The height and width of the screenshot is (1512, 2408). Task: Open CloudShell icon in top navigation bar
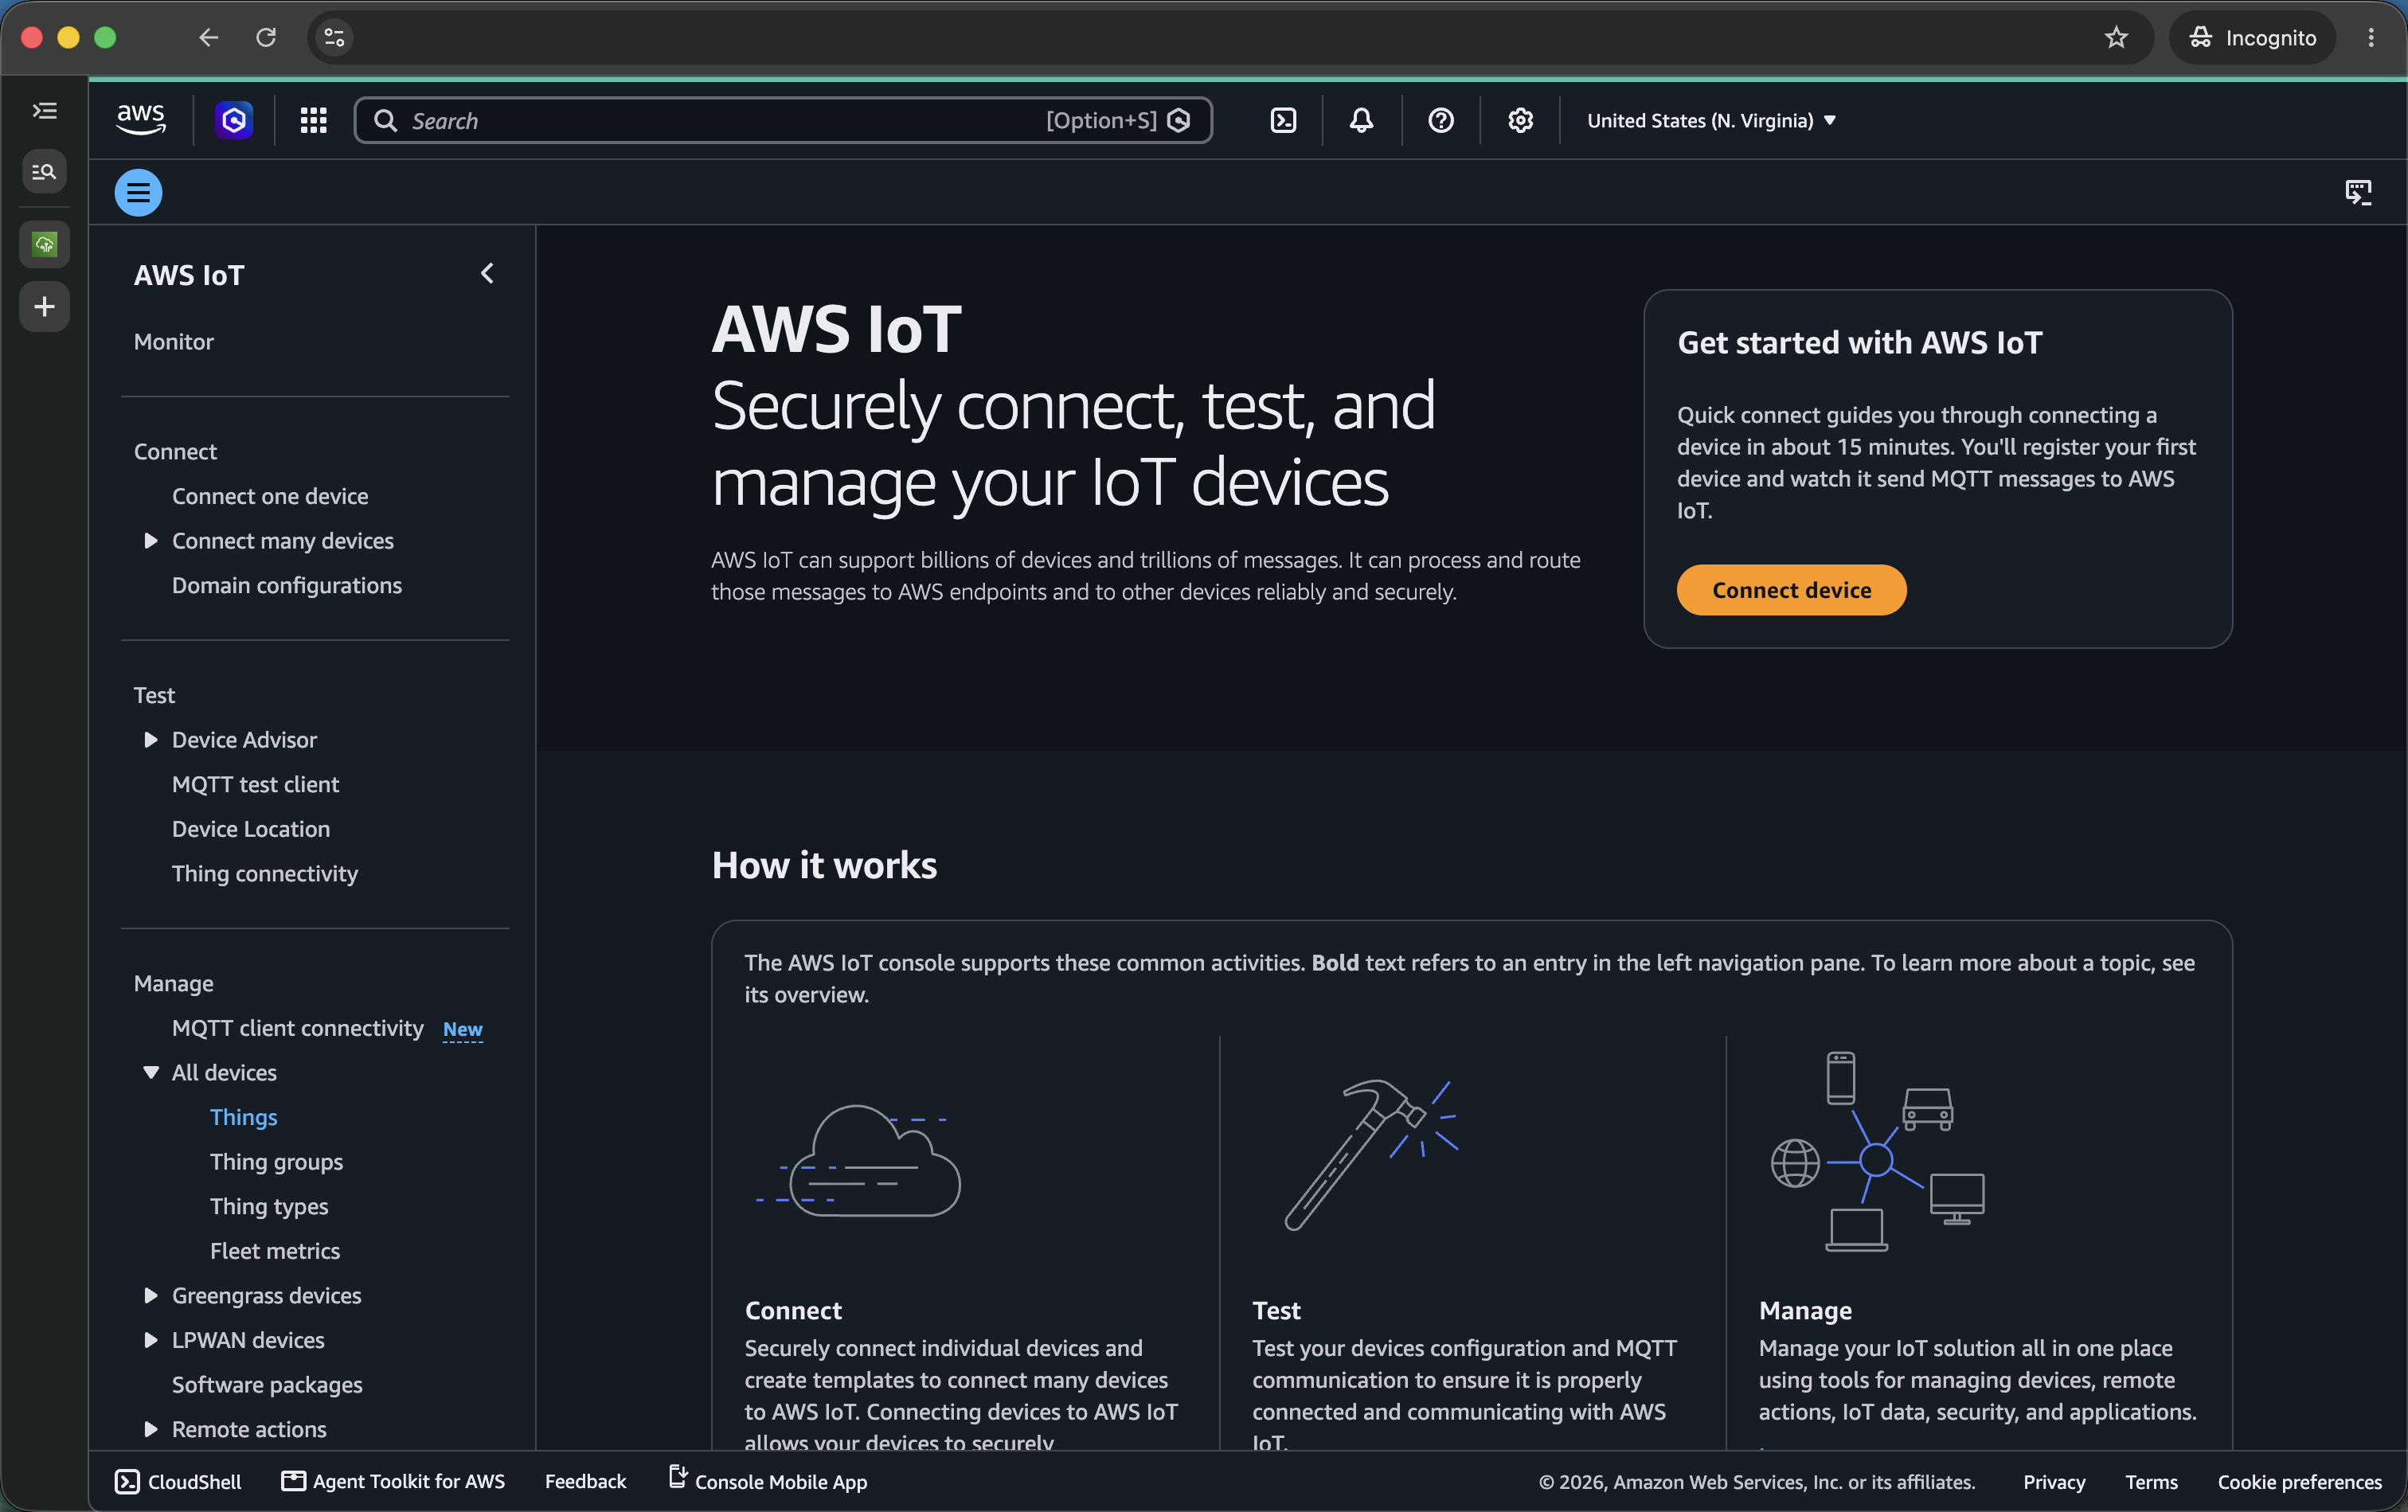(x=1283, y=121)
